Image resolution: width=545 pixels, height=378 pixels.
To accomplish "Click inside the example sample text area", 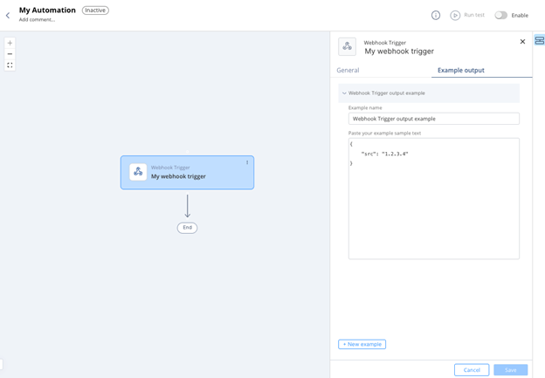I will click(x=433, y=210).
